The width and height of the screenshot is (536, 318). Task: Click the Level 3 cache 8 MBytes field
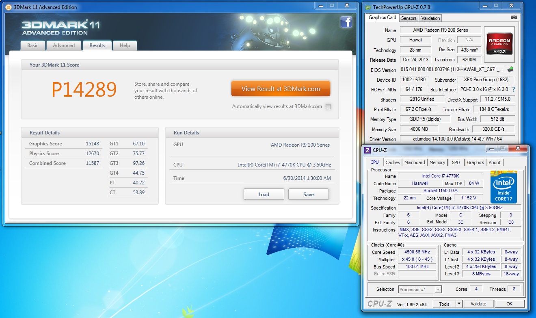tap(481, 274)
